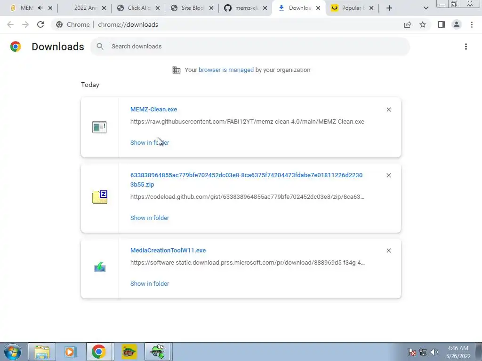Click the zip archive file icon
The width and height of the screenshot is (482, 361).
click(x=100, y=197)
